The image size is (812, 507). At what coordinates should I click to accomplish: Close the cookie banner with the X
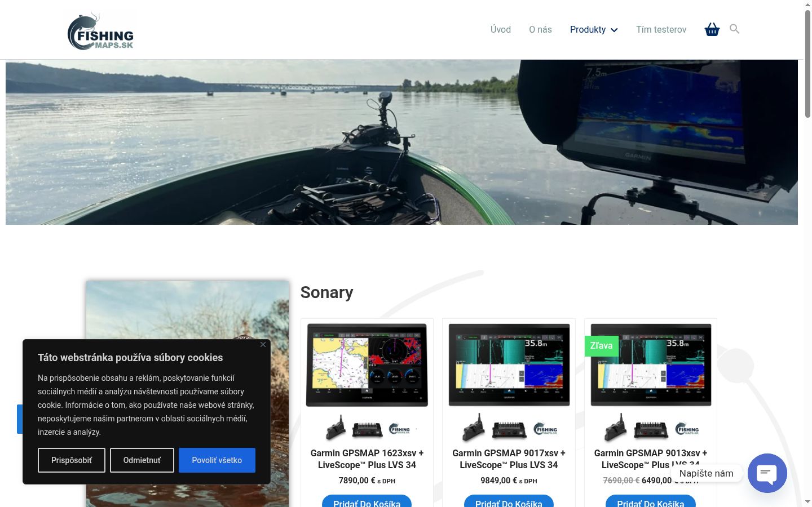[263, 344]
